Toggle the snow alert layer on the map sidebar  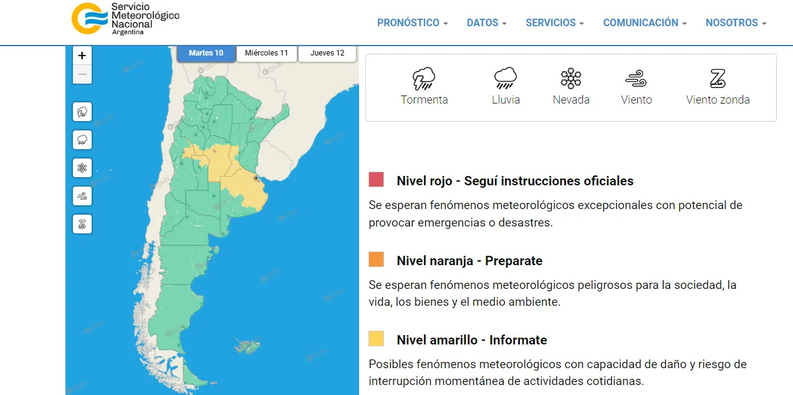click(82, 168)
